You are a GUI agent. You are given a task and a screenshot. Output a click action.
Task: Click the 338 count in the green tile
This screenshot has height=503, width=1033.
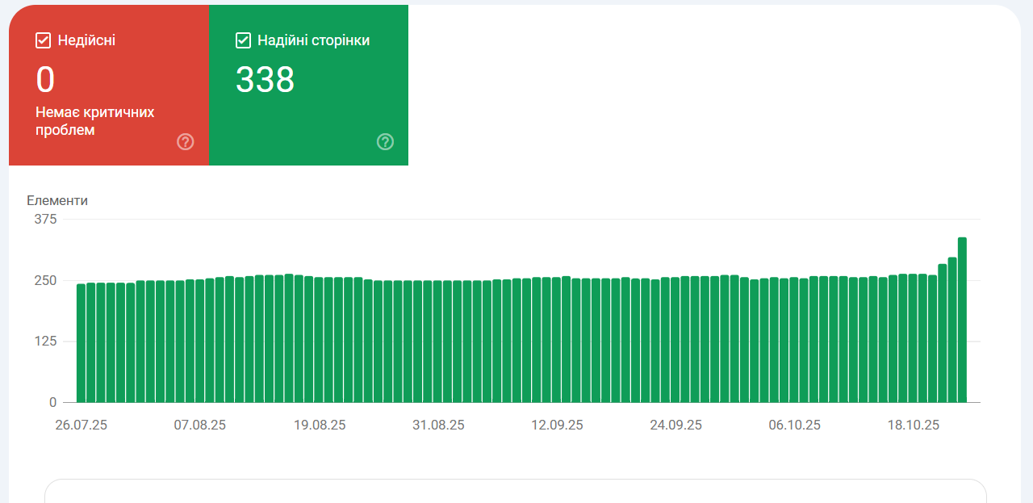point(265,80)
